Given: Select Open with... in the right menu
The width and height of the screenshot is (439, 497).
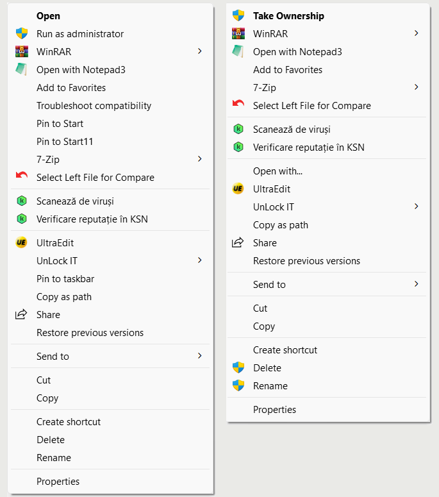Looking at the screenshot, I should coord(277,171).
